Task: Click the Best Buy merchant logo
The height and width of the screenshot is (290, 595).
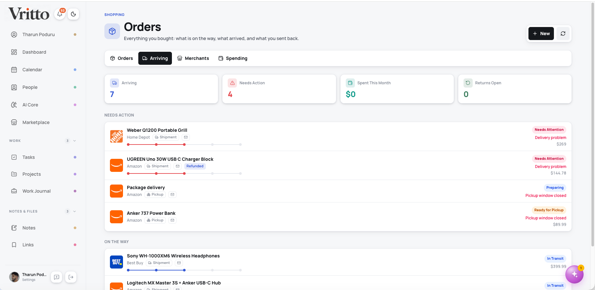Action: click(116, 262)
